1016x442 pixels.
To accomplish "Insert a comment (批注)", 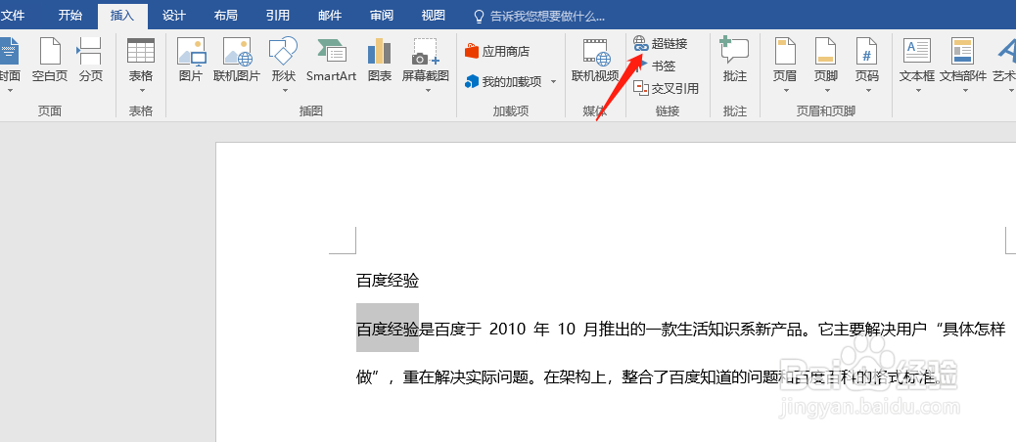I will (735, 60).
